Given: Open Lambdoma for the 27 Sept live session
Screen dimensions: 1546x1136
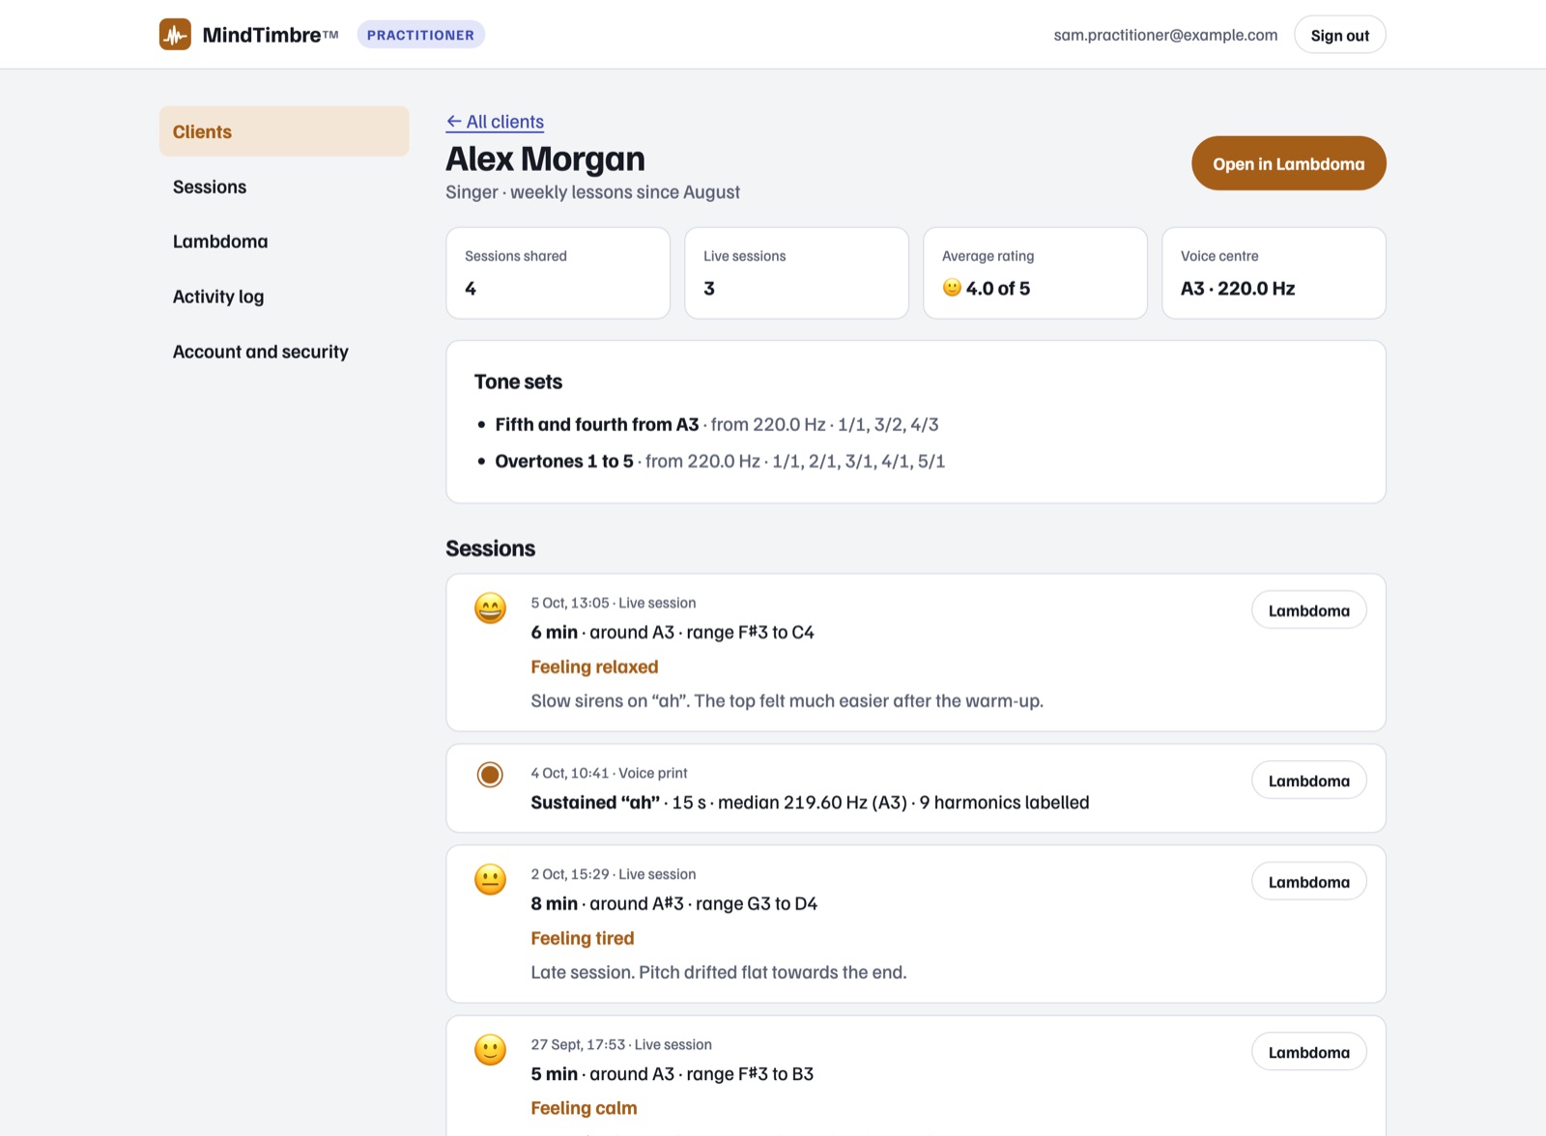Looking at the screenshot, I should click(1308, 1052).
